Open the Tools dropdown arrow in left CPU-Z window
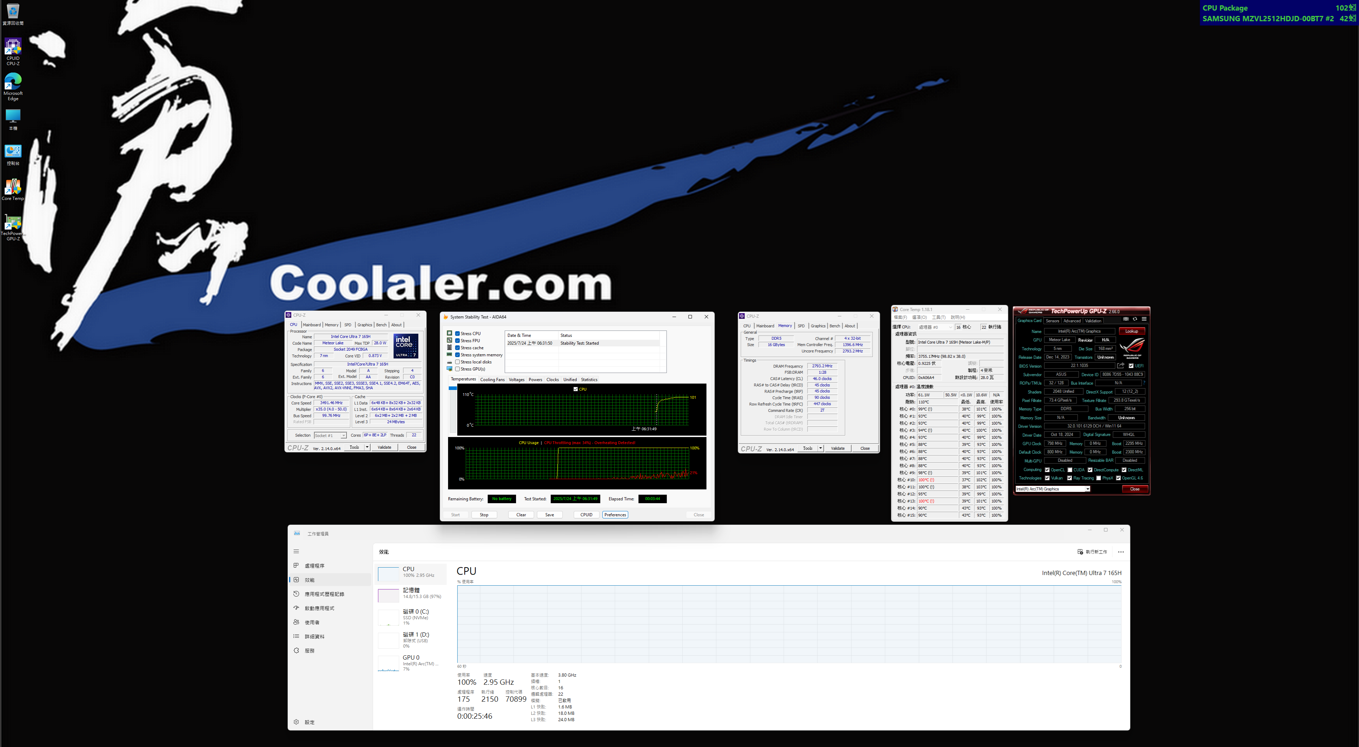This screenshot has height=747, width=1359. point(367,447)
